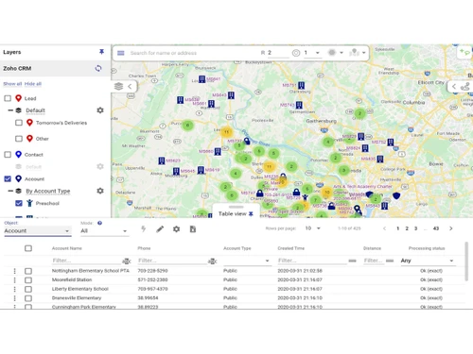473x354 pixels.
Task: Pin the Table view tab
Action: tap(251, 214)
